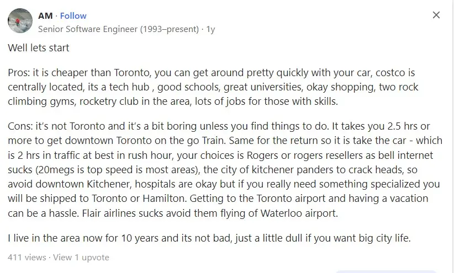
Task: Click View 1 upvote
Action: click(81, 258)
